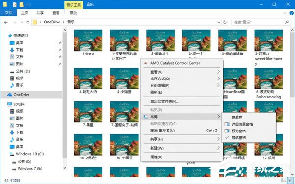Select OneDrive cloud in navigation pane
Screen dimensions: 295x184
pyautogui.click(x=10, y=95)
